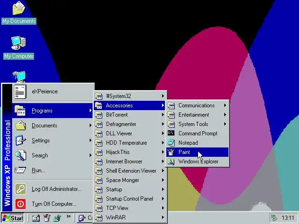Click the Windows Explorer icon
299x224 pixels.
pos(171,161)
